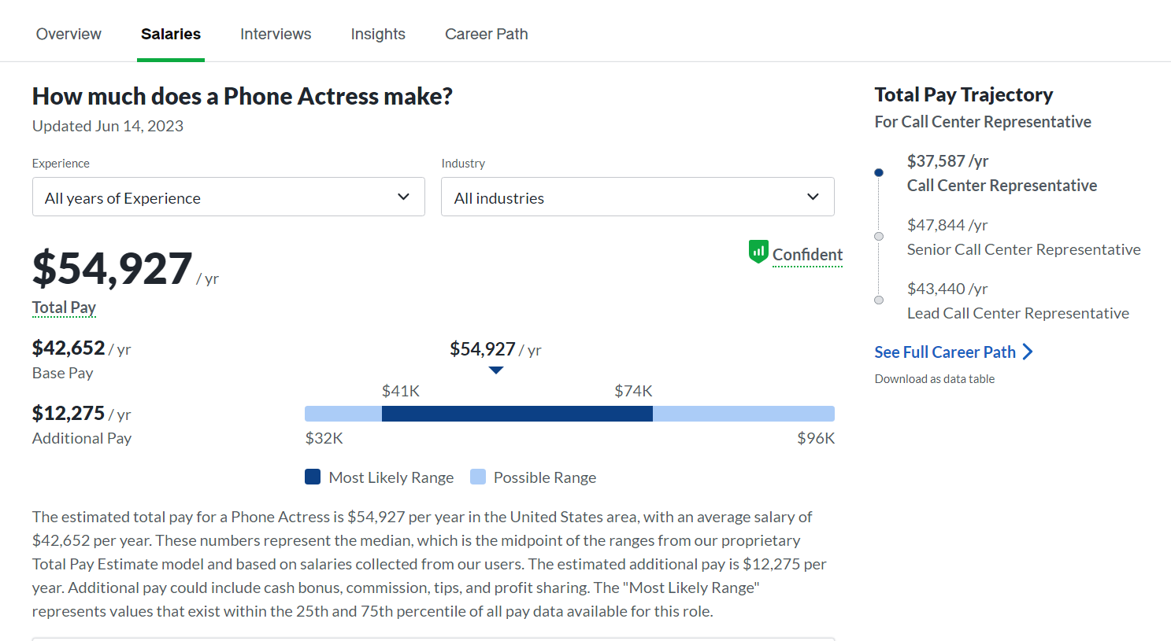Click the chevron beside See Full Career Path
The image size is (1171, 641).
[x=1028, y=352]
